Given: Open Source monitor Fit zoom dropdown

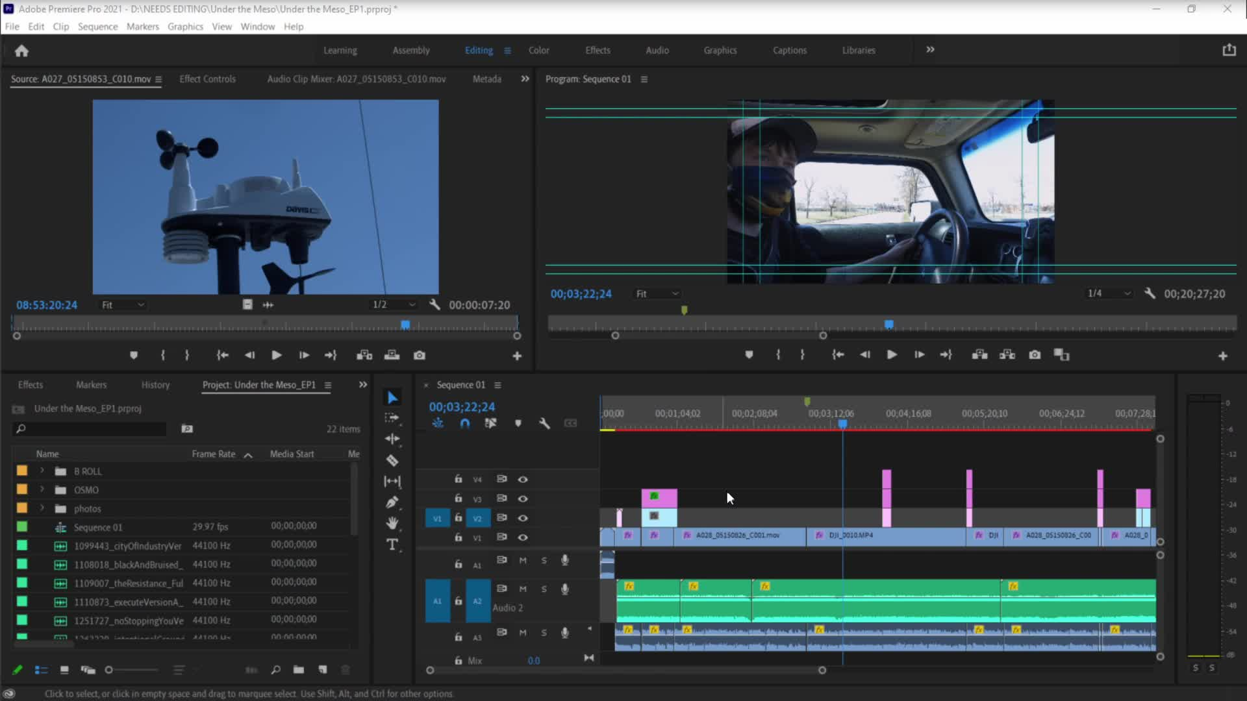Looking at the screenshot, I should pyautogui.click(x=123, y=305).
